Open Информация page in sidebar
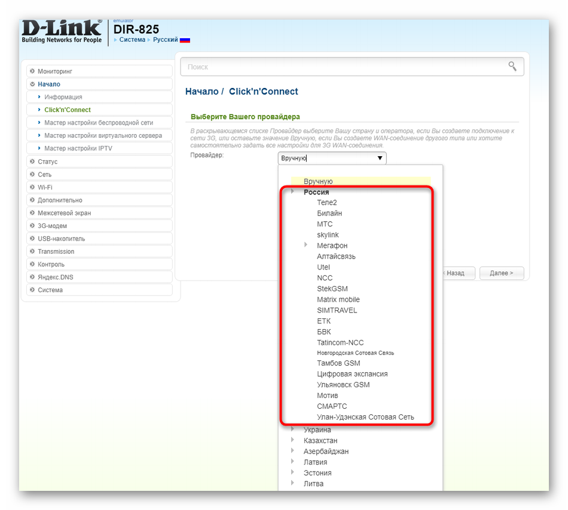Screen dimensions: 568x510 (63, 97)
